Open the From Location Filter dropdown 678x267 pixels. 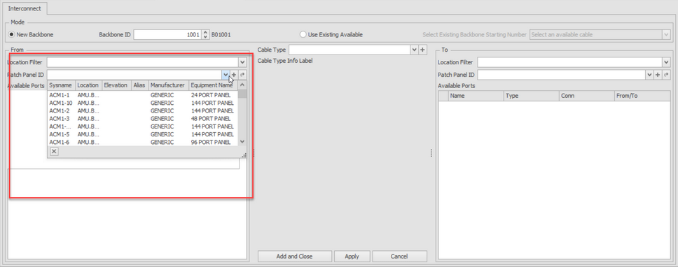tap(242, 62)
